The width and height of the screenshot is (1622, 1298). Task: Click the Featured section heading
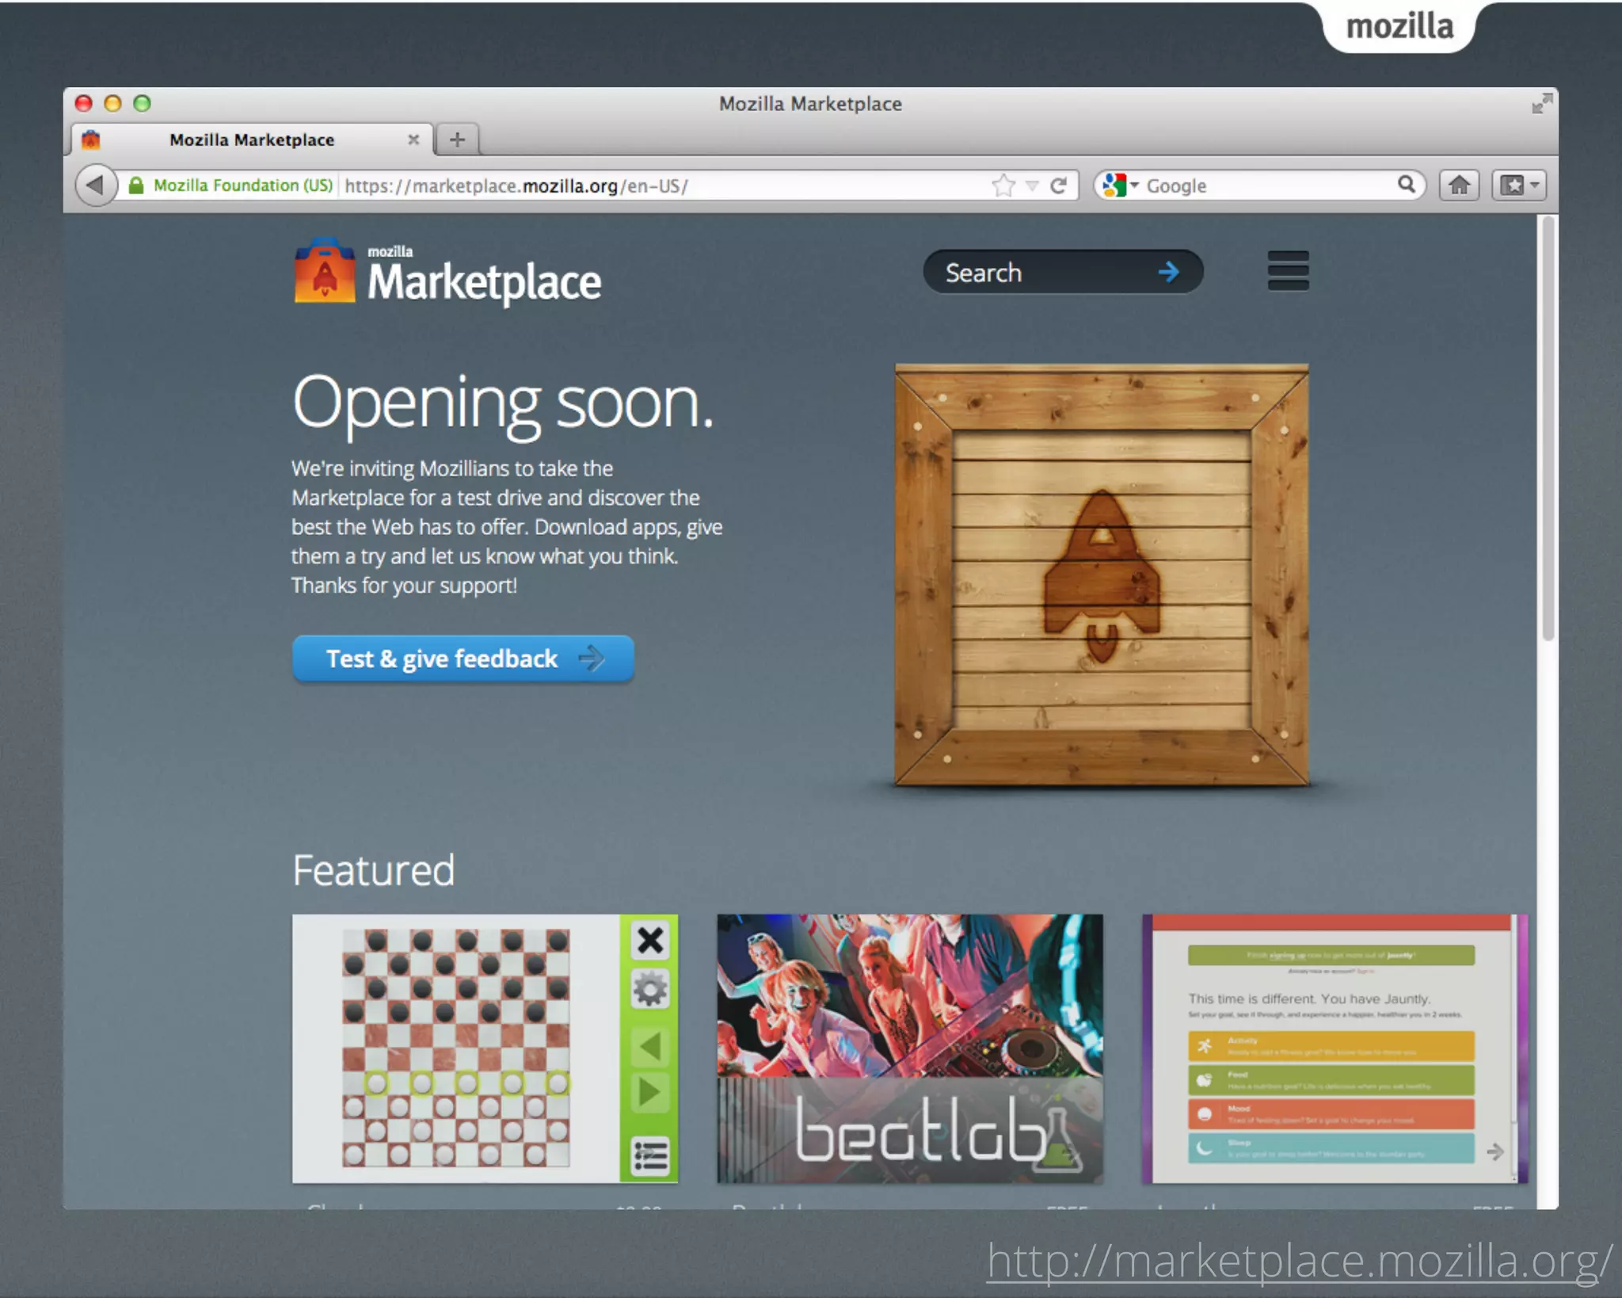pos(374,870)
